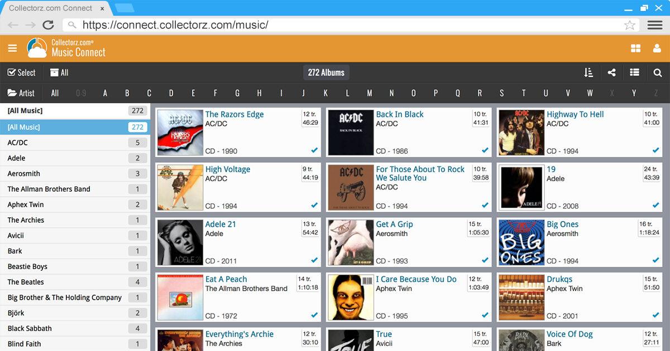The width and height of the screenshot is (670, 351).
Task: Click the Collectorz.com cloud logo
Action: coord(36,48)
